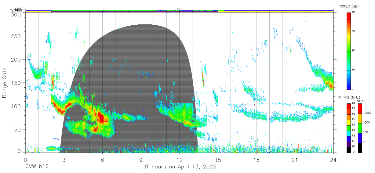Viewport: 375px width, 173px height.
Task: Click the green swatch in NOISE legend
Action: pyautogui.click(x=360, y=128)
